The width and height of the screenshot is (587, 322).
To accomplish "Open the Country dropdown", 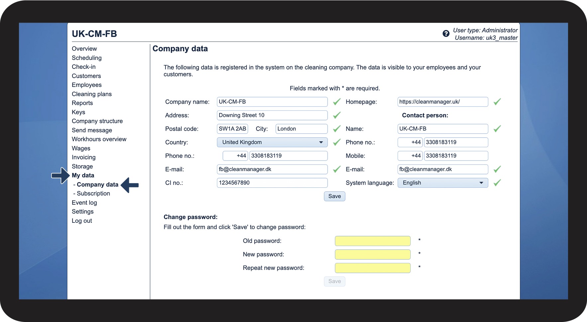I will pos(272,142).
